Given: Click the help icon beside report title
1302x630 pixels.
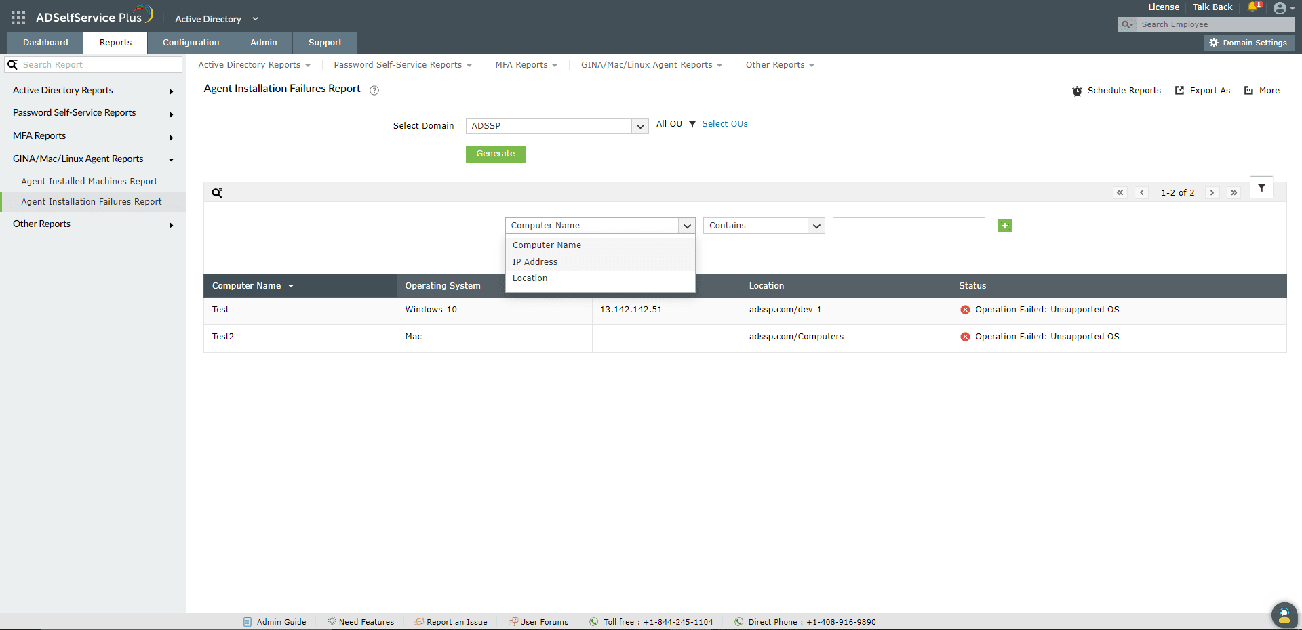Looking at the screenshot, I should pos(374,90).
